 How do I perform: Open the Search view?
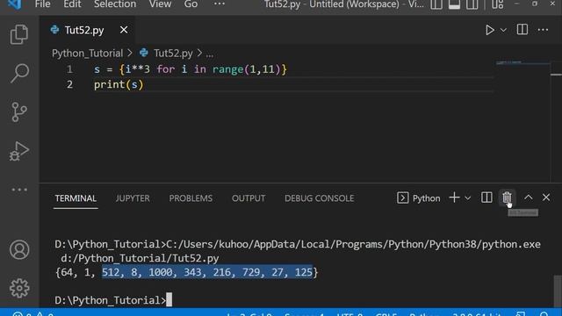19,74
